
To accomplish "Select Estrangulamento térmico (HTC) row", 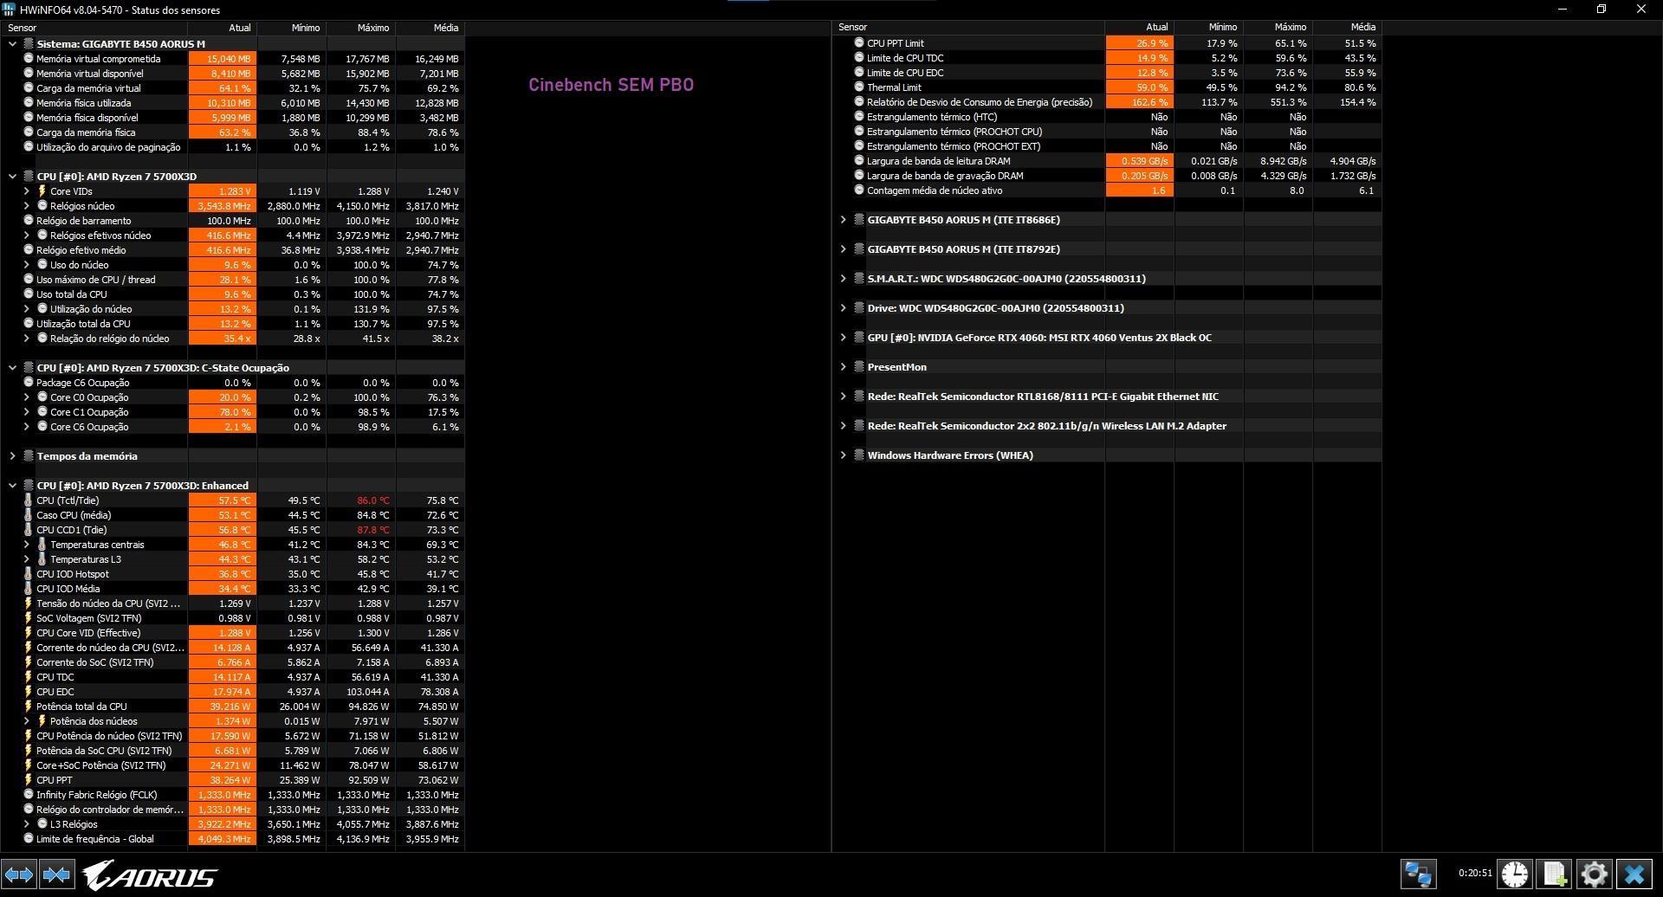I will coord(1108,117).
